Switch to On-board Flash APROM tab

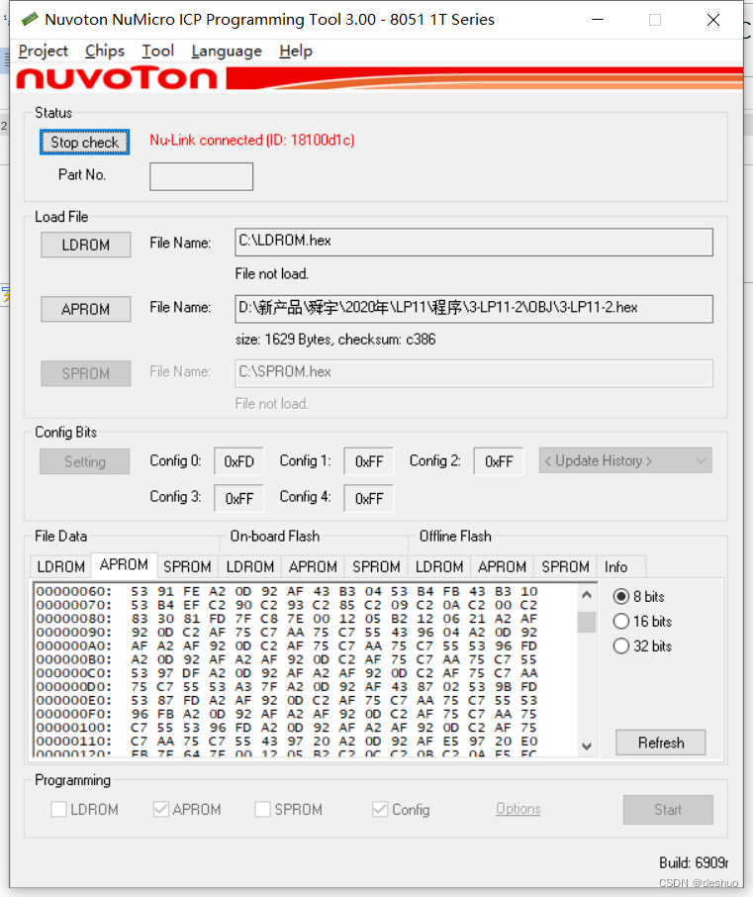tap(313, 566)
